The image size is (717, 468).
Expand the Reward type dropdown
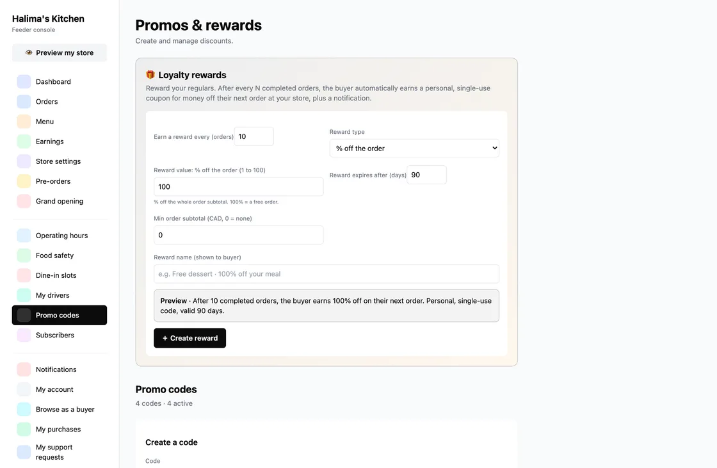point(414,149)
